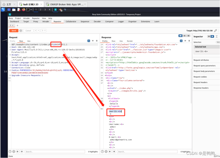Toggle response message format blue icon

181,41
